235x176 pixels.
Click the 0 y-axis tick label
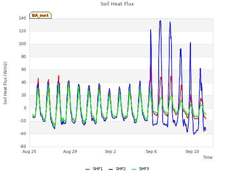25,108
